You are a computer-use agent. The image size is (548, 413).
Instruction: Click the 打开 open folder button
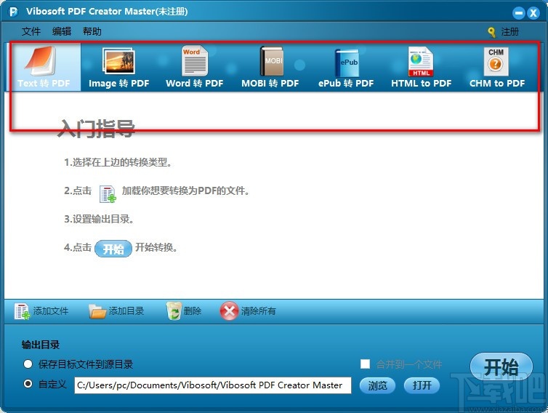coord(422,385)
